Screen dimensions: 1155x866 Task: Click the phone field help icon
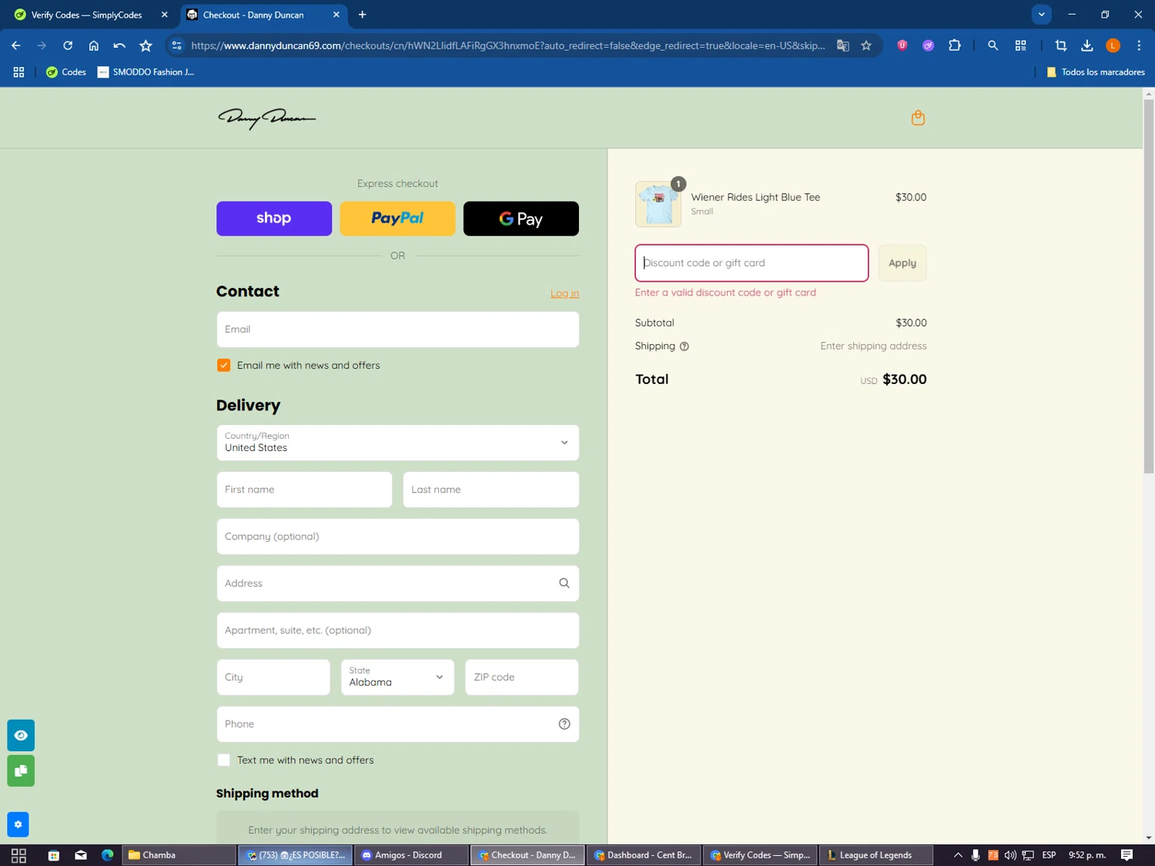564,724
